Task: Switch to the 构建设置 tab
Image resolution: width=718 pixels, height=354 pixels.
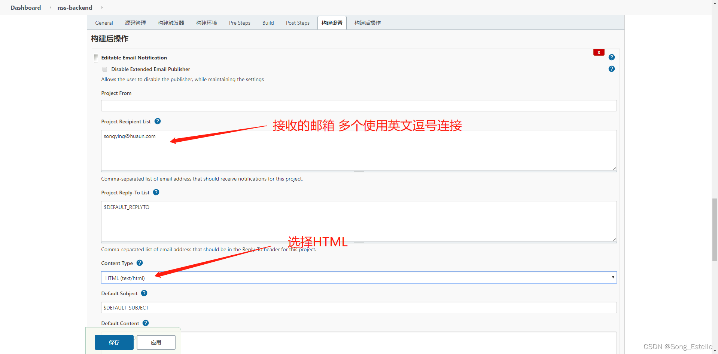Action: coord(332,23)
